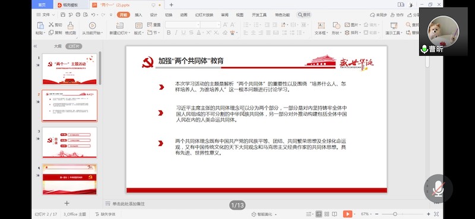Expand the Layout (版式) dropdown
This screenshot has height=219, width=475.
(139, 33)
